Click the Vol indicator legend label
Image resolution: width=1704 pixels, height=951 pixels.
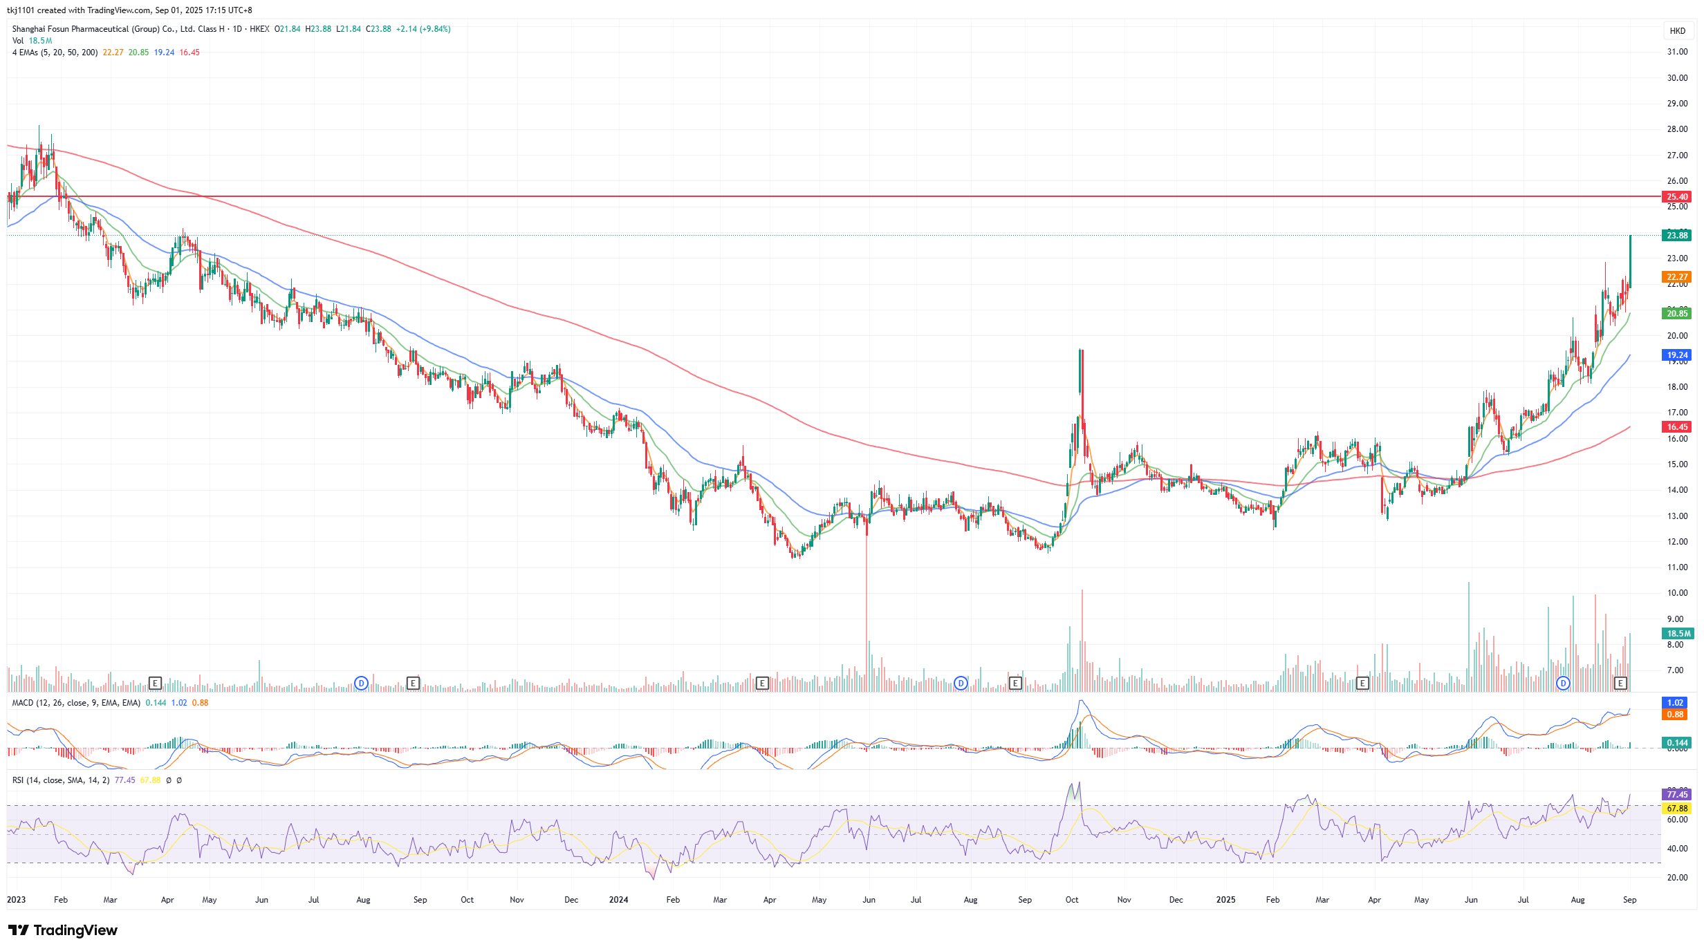point(18,41)
